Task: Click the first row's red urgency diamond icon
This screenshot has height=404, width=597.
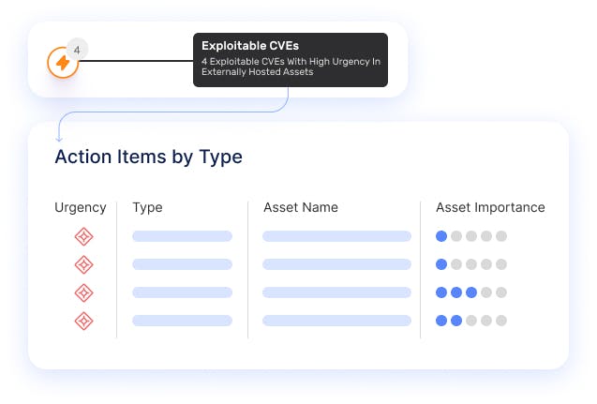Action: click(x=83, y=236)
